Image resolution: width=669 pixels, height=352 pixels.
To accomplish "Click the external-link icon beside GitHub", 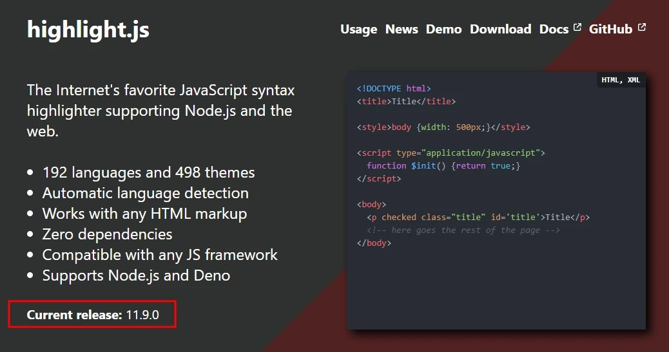I will (642, 27).
